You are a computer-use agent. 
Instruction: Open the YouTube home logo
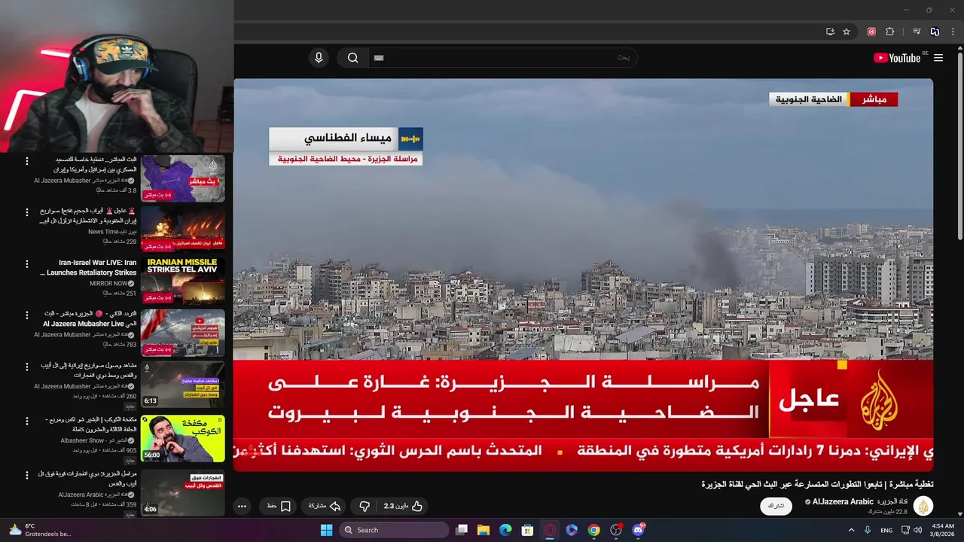pos(897,58)
